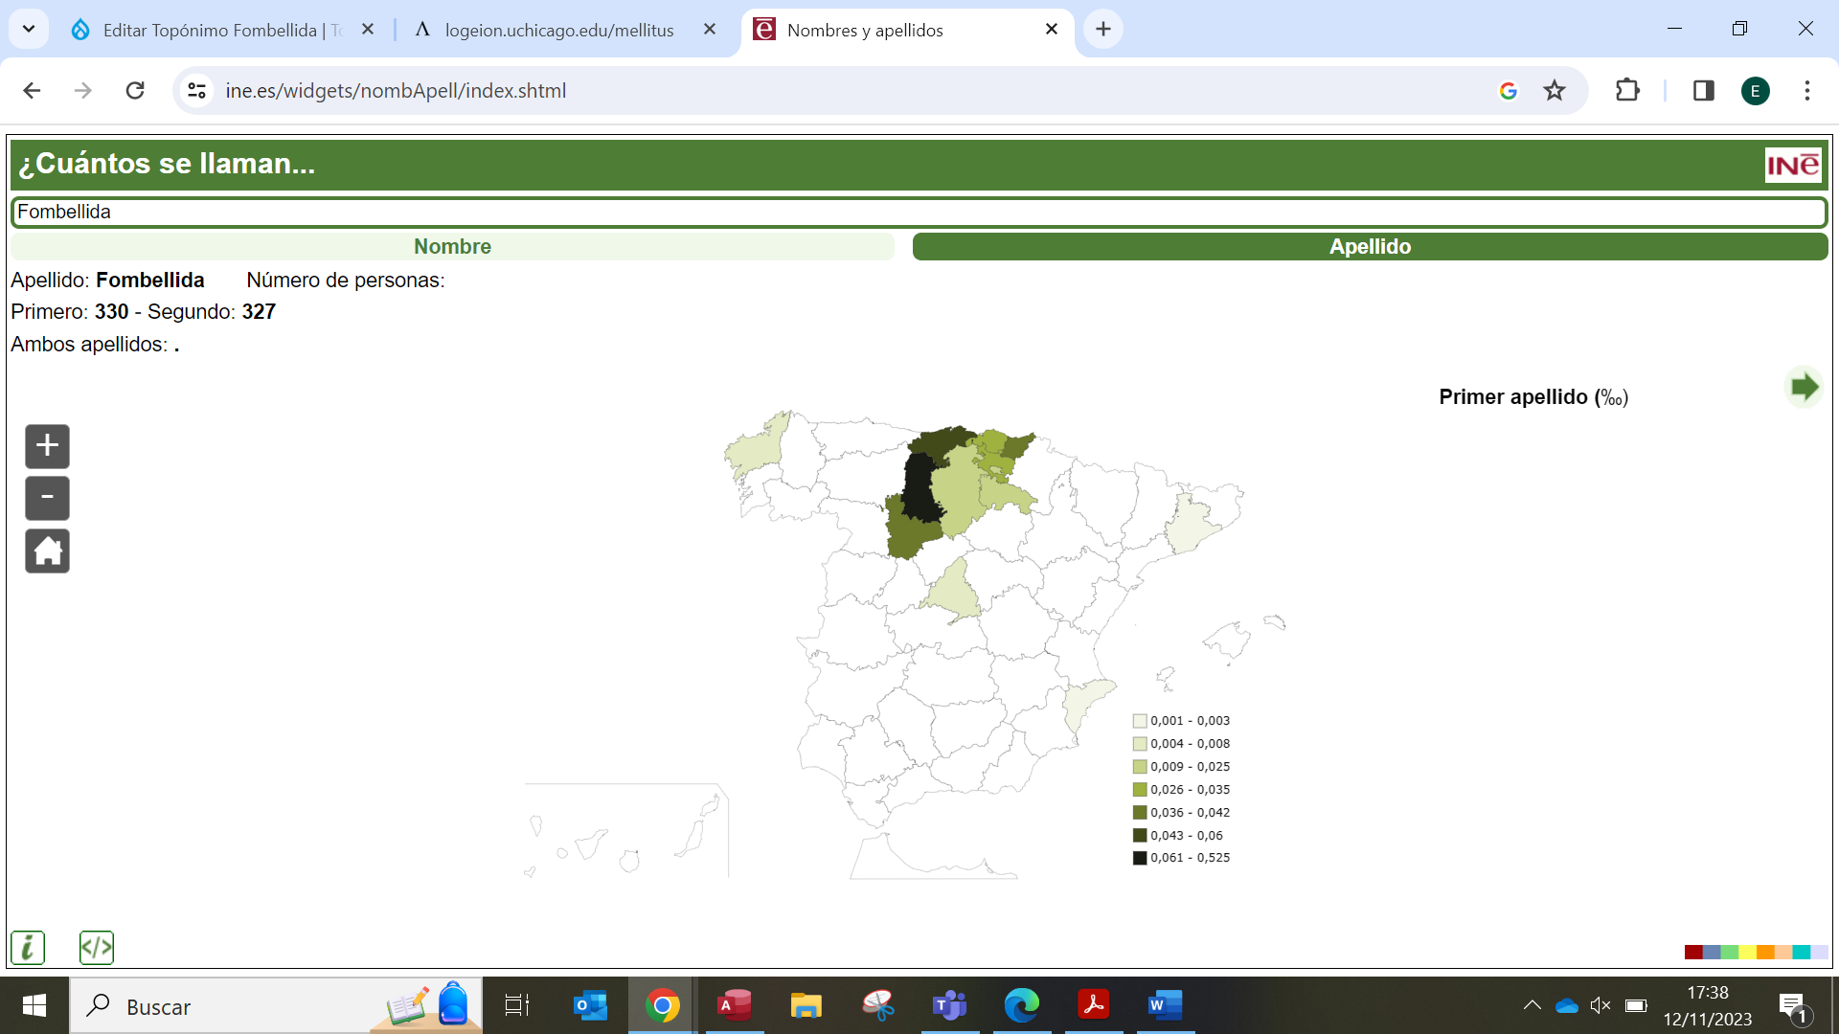Click the Fombellida name search field
Viewport: 1839px width, 1034px height.
[918, 213]
